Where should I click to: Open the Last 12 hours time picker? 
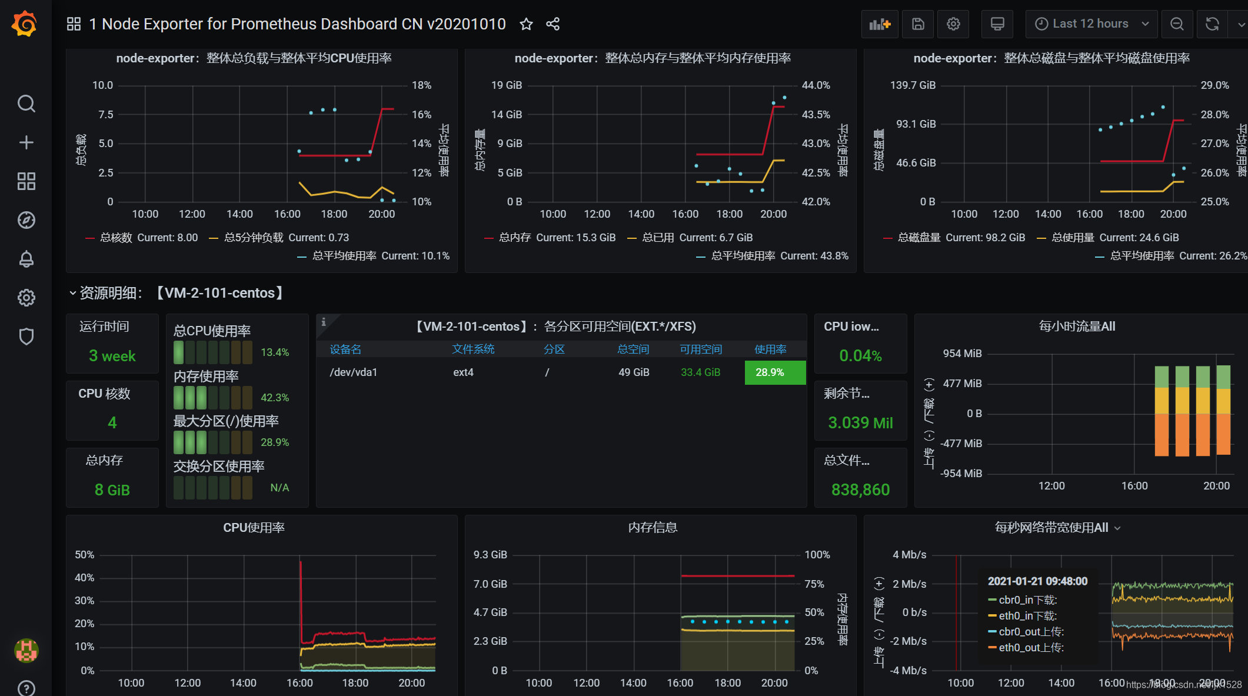pyautogui.click(x=1091, y=24)
